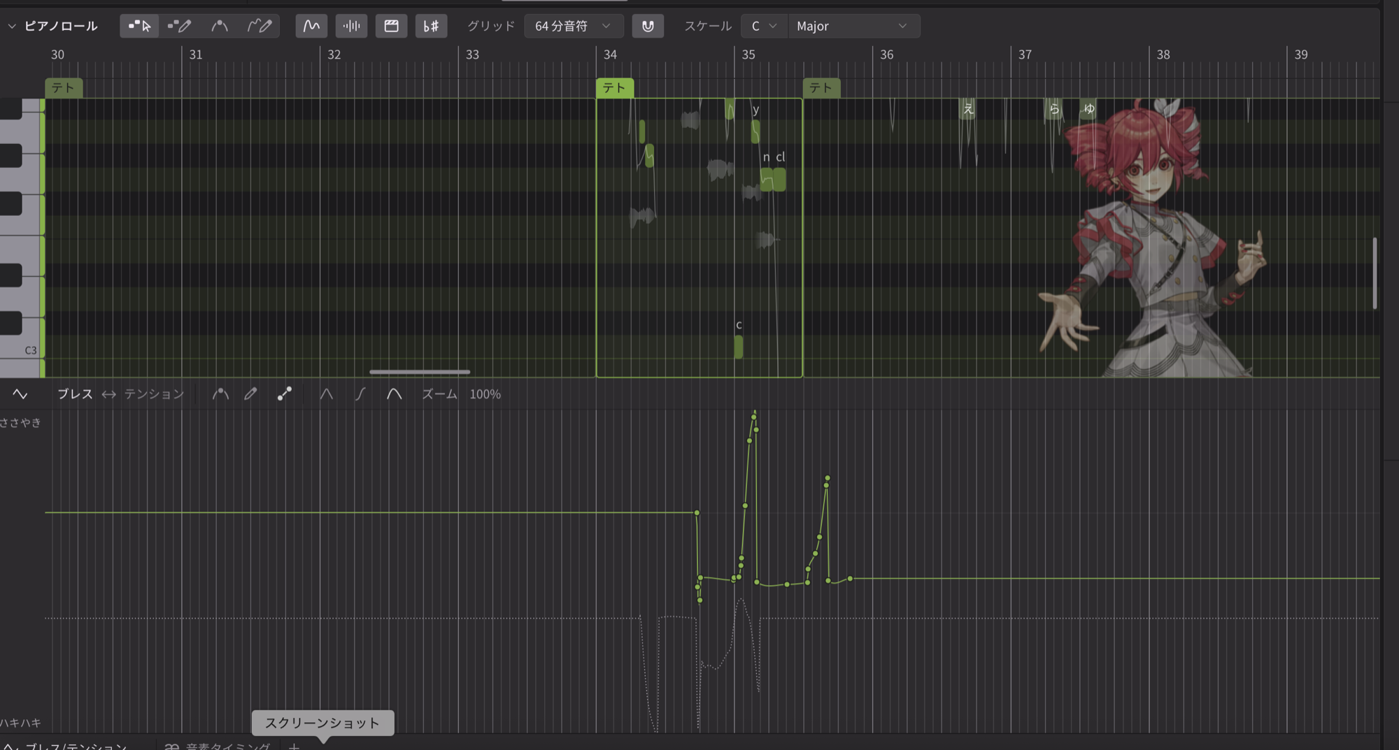1399x750 pixels.
Task: Select the ブレス parameter label
Action: (75, 394)
